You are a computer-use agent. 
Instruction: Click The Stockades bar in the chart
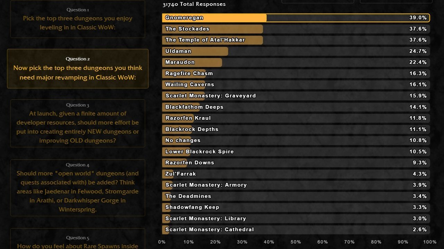296,29
